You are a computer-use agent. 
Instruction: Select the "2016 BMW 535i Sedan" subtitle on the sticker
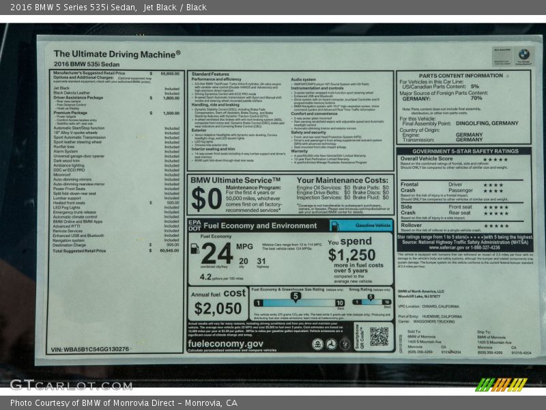[x=87, y=64]
